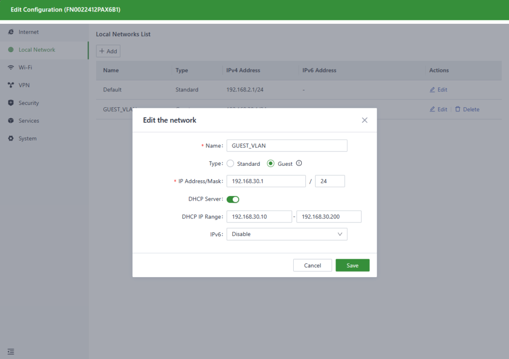Click the IP address field 192.168.30.1
Viewport: 509px width, 359px height.
click(x=265, y=182)
